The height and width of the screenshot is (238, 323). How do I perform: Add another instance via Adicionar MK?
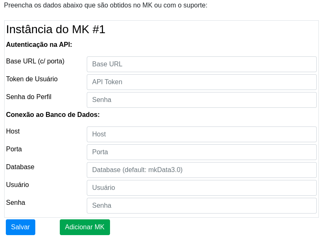click(85, 227)
